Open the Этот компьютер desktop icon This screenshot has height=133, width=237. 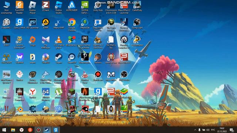[6, 7]
